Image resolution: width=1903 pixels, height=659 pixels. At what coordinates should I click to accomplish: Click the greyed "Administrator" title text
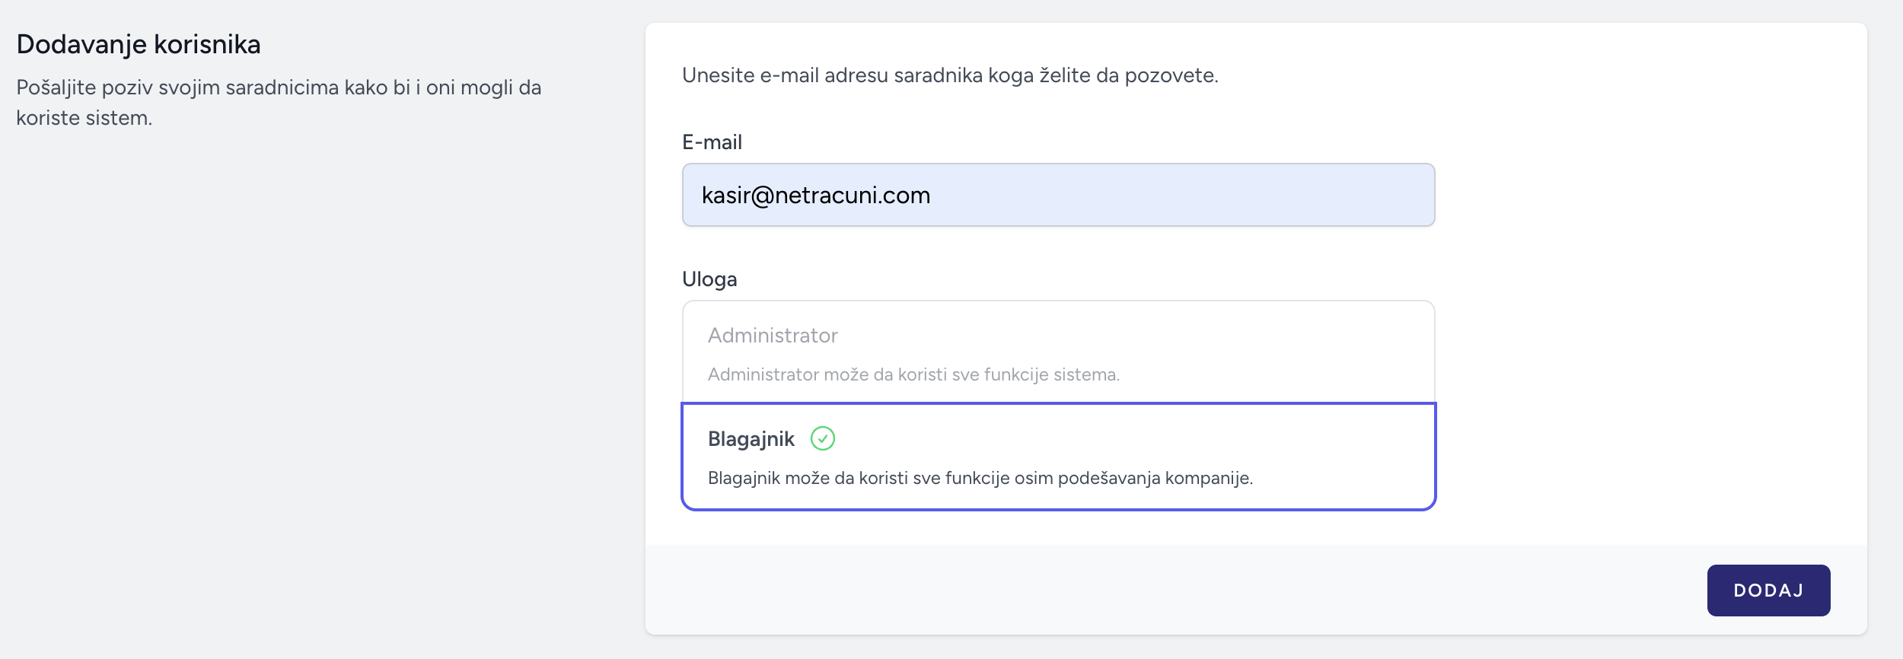773,336
